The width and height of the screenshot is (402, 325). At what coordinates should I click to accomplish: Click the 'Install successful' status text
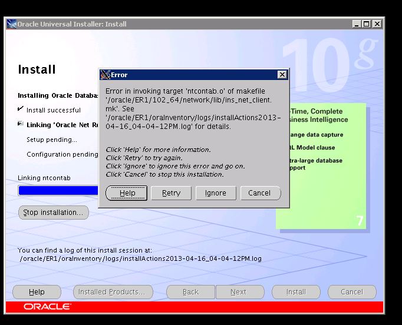click(54, 110)
